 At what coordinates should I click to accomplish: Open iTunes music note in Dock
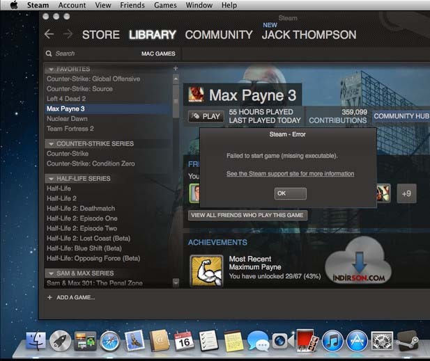pyautogui.click(x=332, y=341)
